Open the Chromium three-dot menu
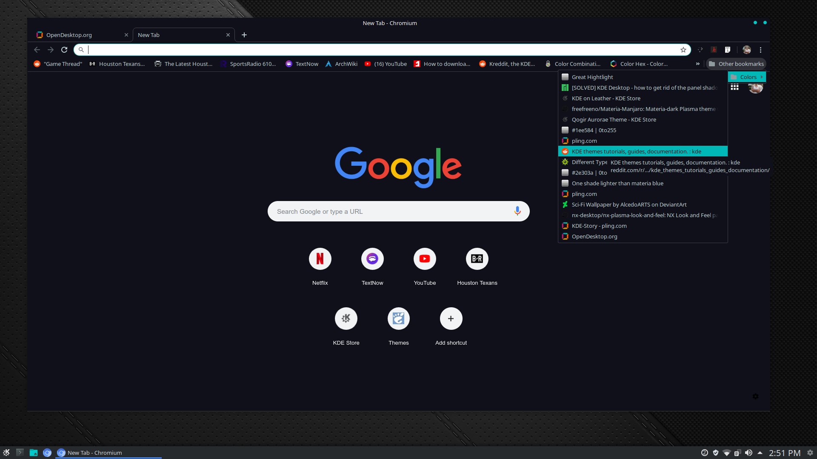 tap(760, 50)
